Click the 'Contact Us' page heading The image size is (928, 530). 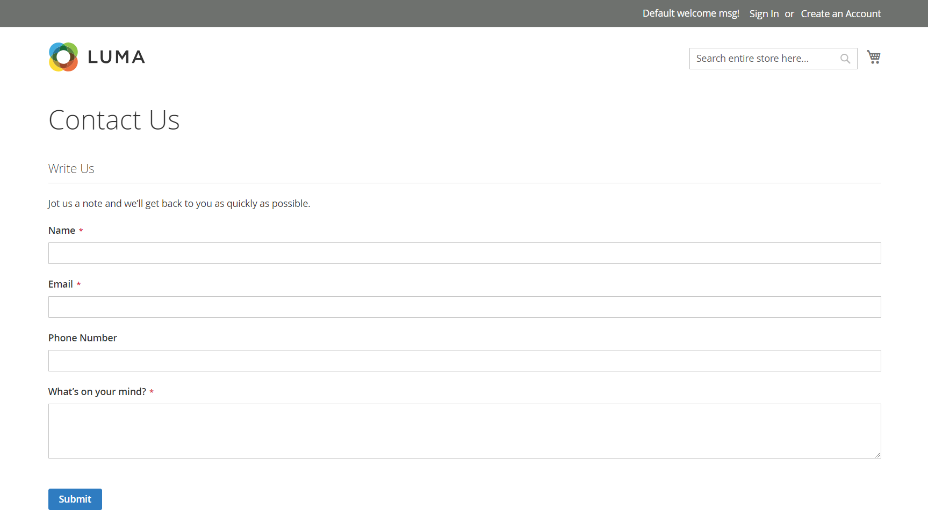[114, 120]
